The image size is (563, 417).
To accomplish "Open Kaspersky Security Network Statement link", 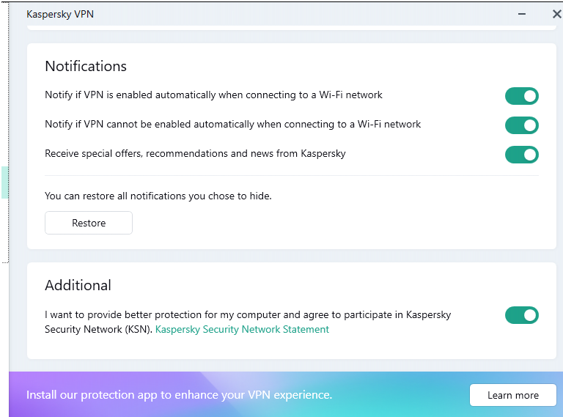I will pyautogui.click(x=242, y=330).
